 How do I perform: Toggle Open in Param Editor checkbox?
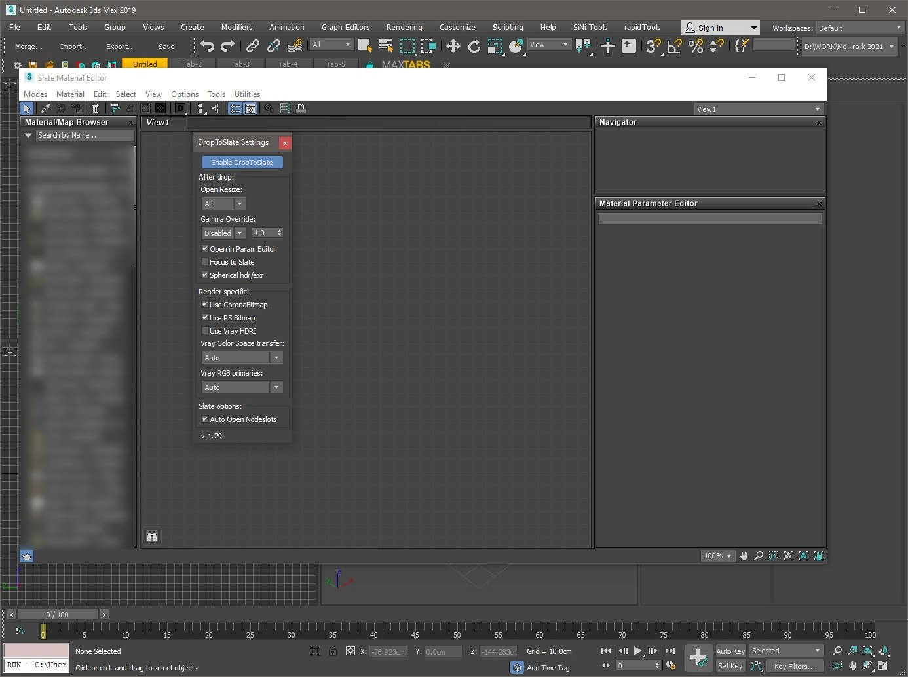coord(205,249)
